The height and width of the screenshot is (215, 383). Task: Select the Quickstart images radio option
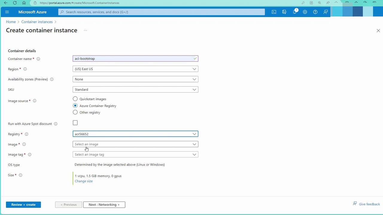pos(75,99)
